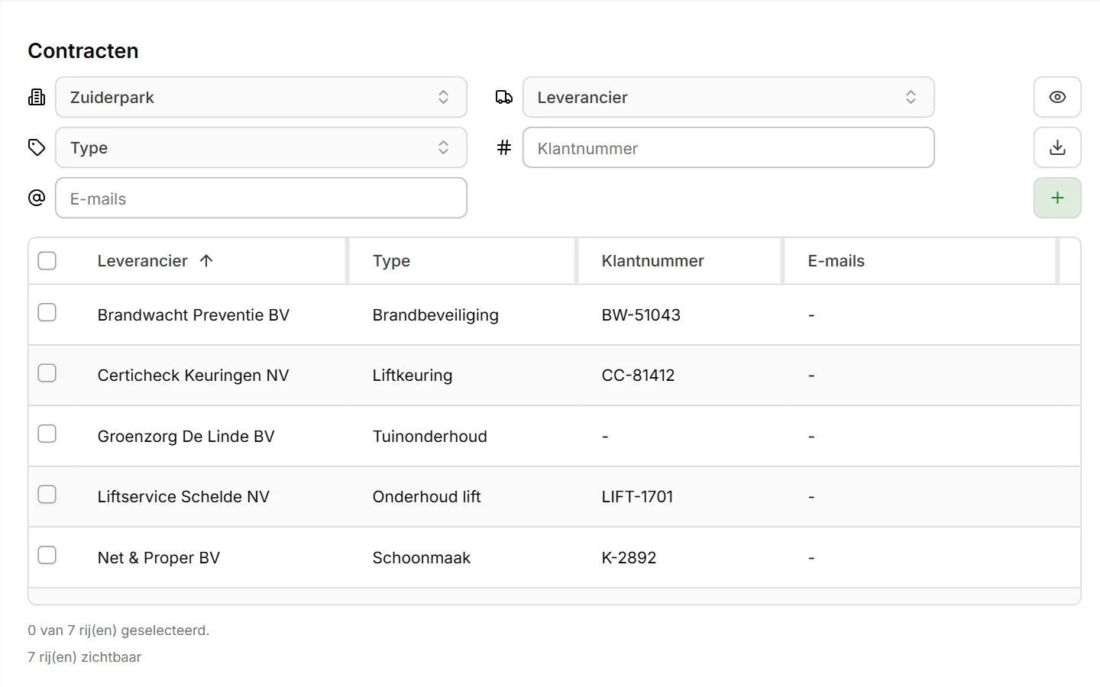
Task: Check the Liftservice Schelde NV row
Action: [47, 494]
